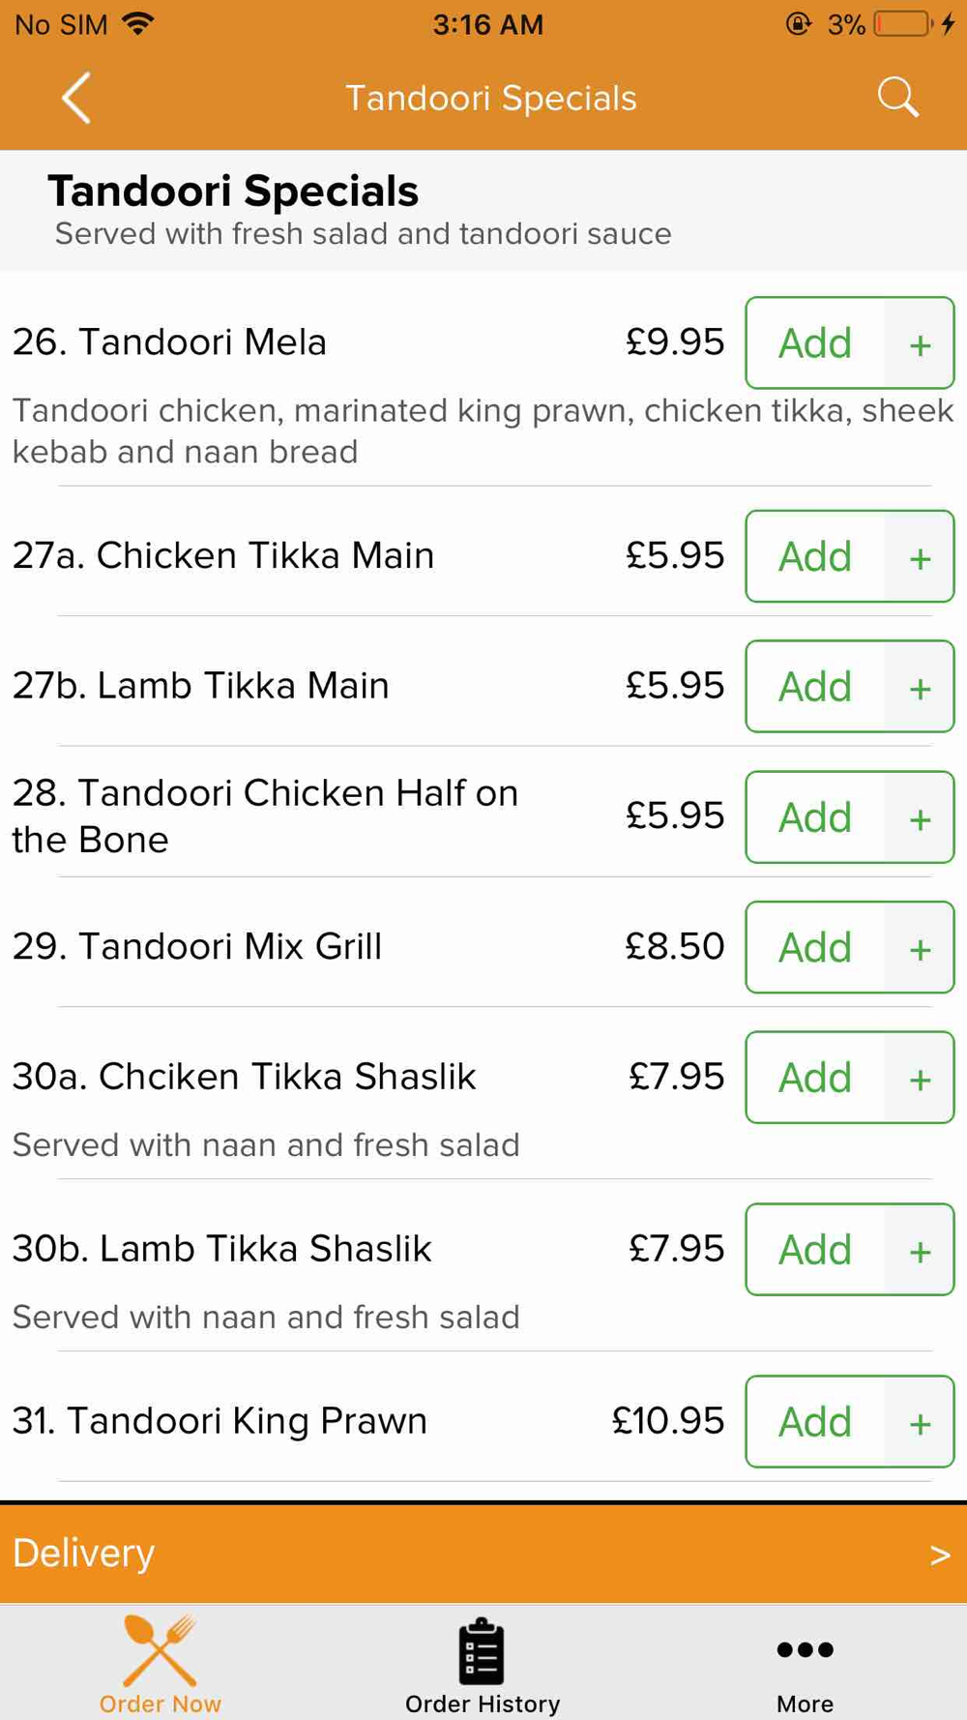Expand the Delivery bar arrow
The height and width of the screenshot is (1720, 967).
pos(939,1555)
